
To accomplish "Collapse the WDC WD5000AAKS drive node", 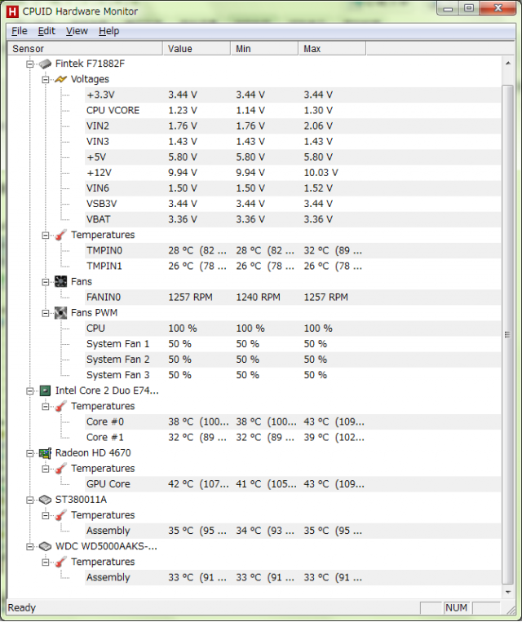I will 30,547.
